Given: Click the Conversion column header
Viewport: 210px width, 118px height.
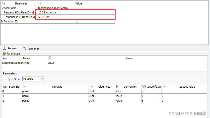Looking at the screenshot, I should [x=130, y=87].
